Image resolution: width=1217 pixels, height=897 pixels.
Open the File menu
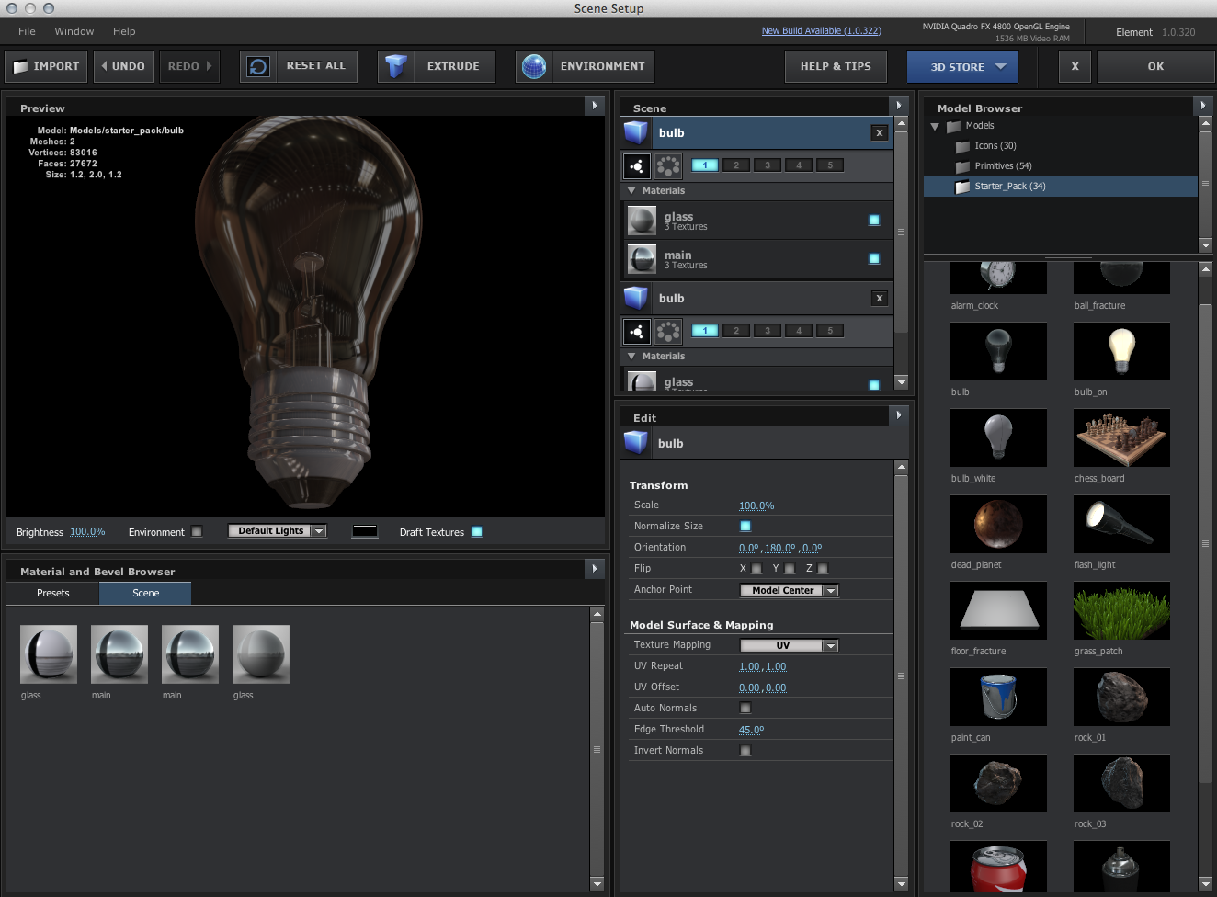27,31
